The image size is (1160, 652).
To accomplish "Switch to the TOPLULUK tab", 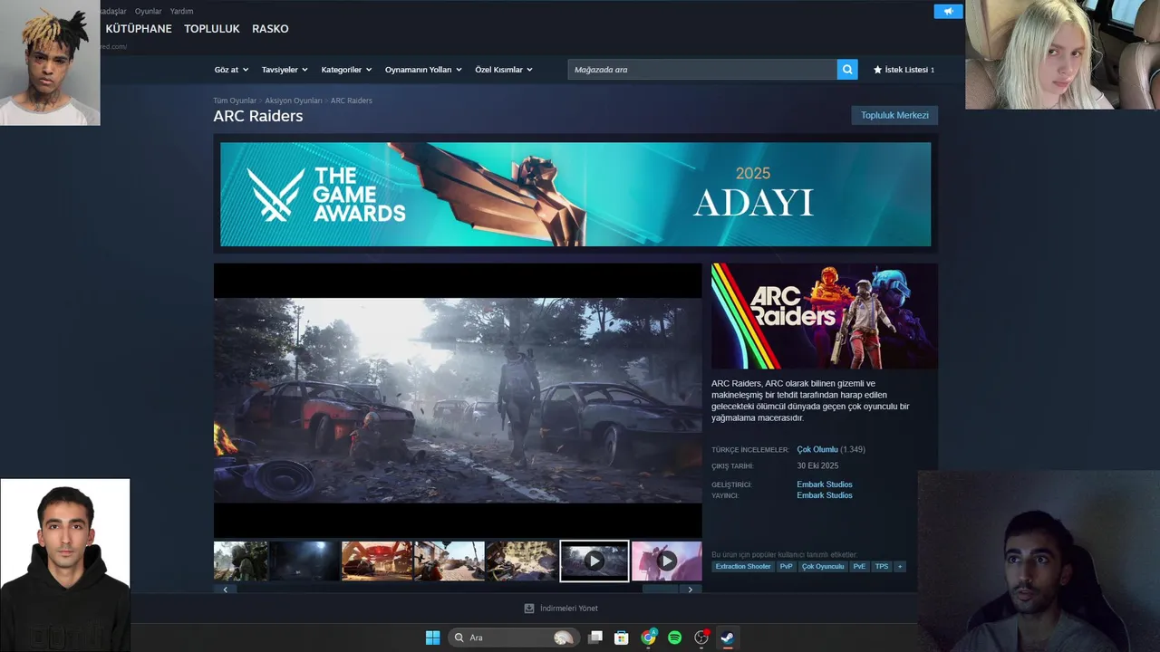I will tap(212, 29).
